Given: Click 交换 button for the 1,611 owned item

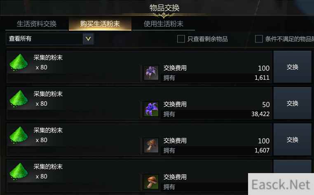Looking at the screenshot, I should click(x=293, y=67).
